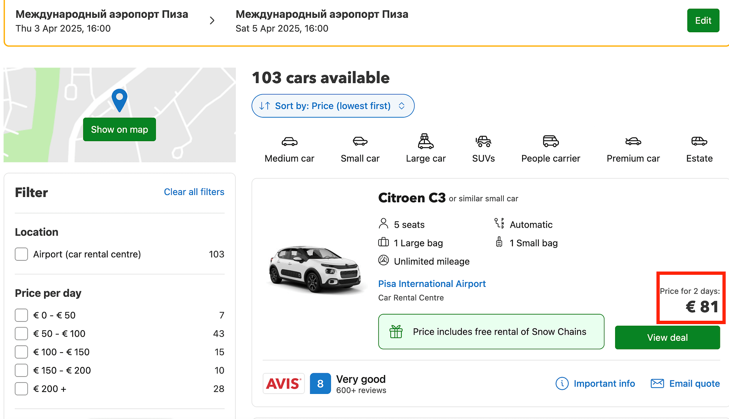Enable the € 0 - € 50 price filter
The height and width of the screenshot is (419, 729).
(x=21, y=315)
